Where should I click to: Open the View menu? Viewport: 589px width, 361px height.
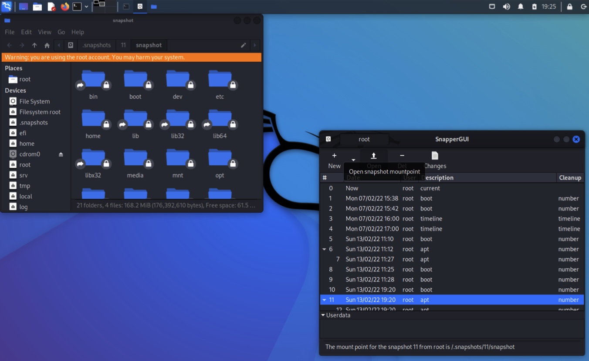click(44, 32)
